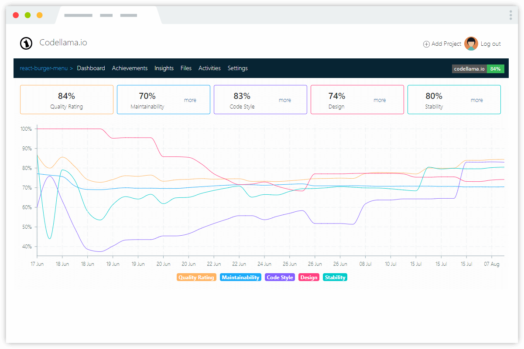The image size is (524, 349).
Task: Toggle the Quality Rating legend series
Action: tap(196, 278)
